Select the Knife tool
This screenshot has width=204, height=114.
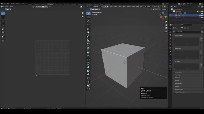[x=88, y=63]
